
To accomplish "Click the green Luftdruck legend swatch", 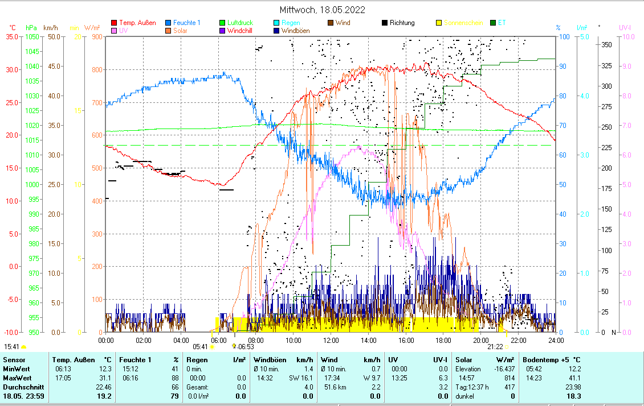I will pyautogui.click(x=223, y=23).
